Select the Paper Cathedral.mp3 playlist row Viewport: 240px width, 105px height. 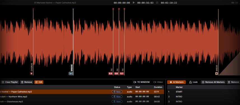pyautogui.click(x=82, y=92)
